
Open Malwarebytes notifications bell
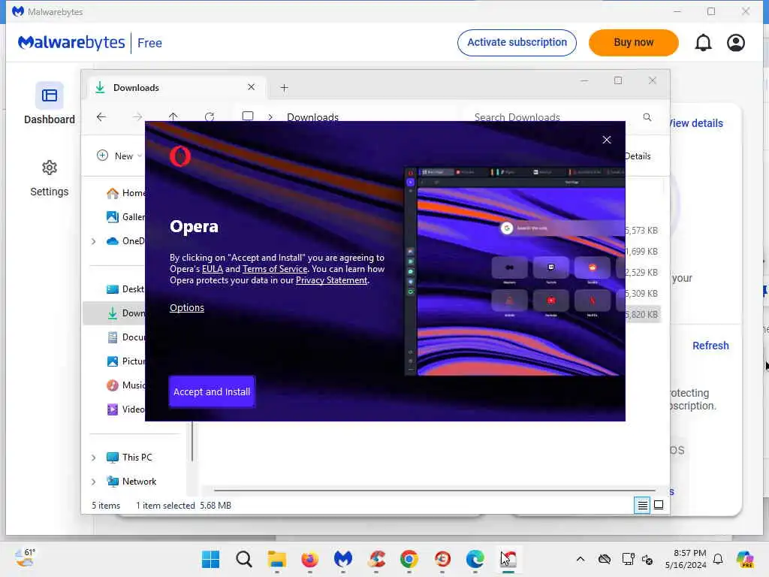coord(703,43)
